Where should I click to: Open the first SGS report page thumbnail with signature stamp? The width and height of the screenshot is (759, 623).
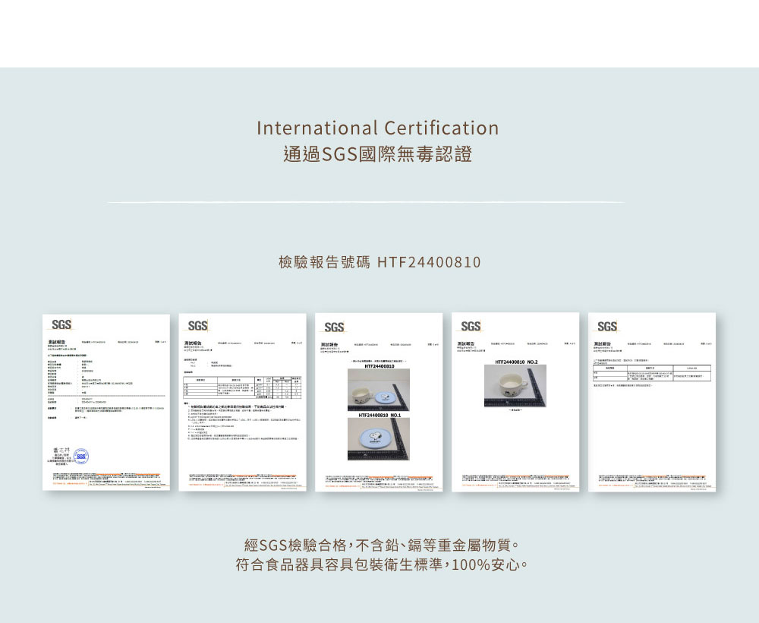(106, 402)
